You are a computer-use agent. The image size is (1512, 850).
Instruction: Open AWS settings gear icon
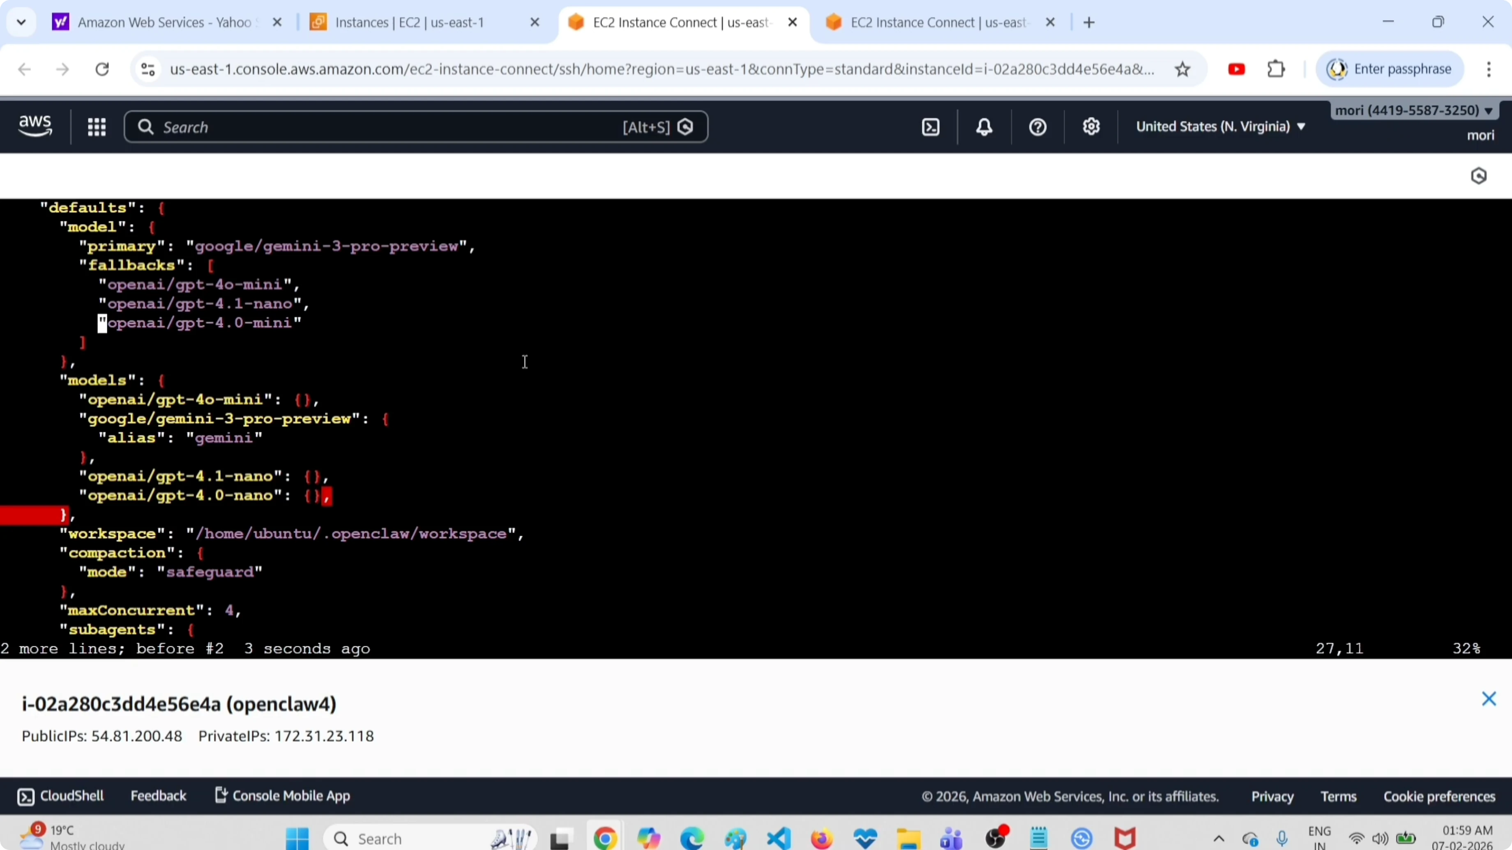click(x=1091, y=127)
